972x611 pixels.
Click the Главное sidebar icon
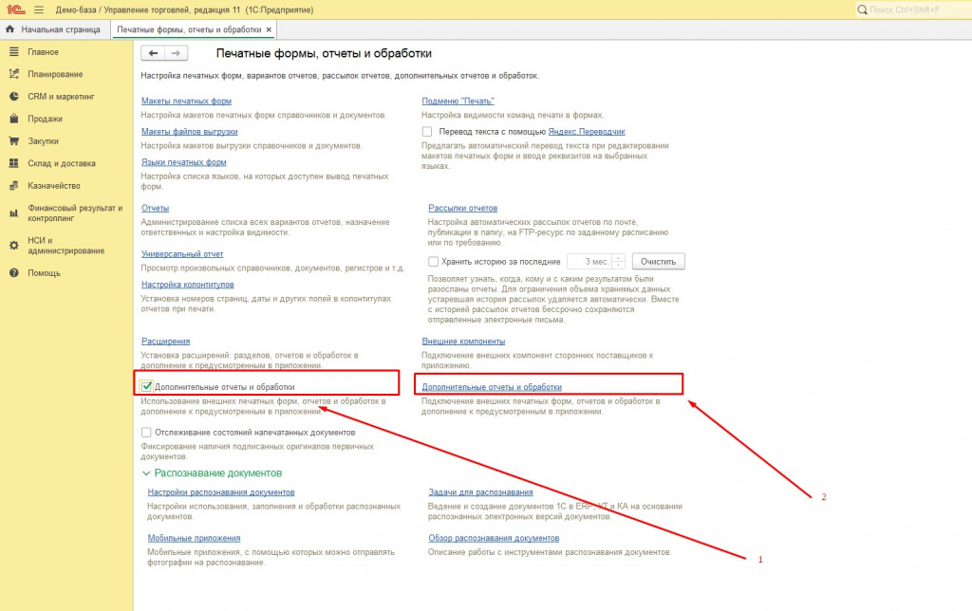pyautogui.click(x=13, y=52)
